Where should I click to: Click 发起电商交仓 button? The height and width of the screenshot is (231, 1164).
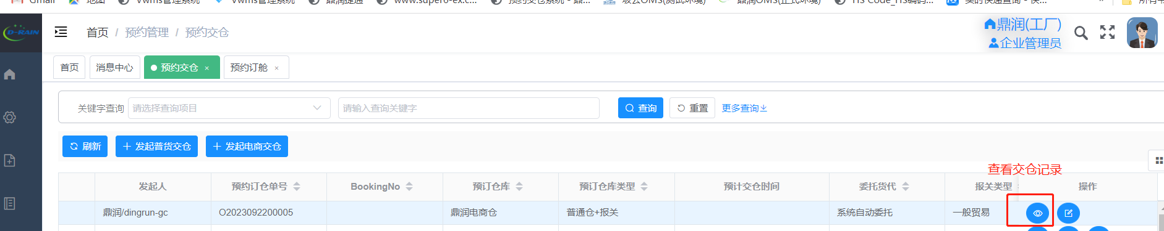click(247, 146)
